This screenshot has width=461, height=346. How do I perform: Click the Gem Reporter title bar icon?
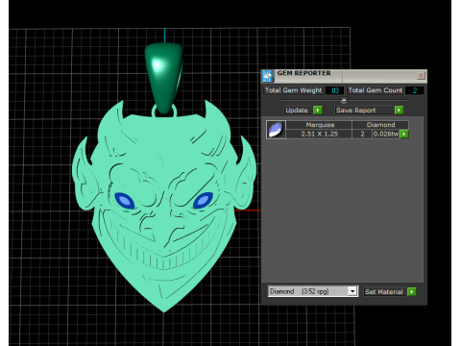click(267, 76)
